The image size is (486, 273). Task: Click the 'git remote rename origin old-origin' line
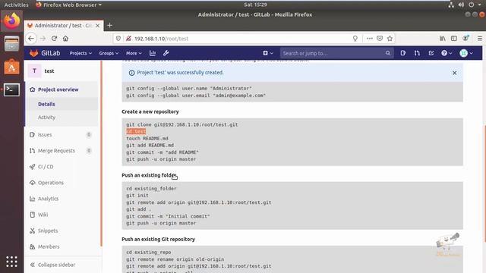(175, 259)
